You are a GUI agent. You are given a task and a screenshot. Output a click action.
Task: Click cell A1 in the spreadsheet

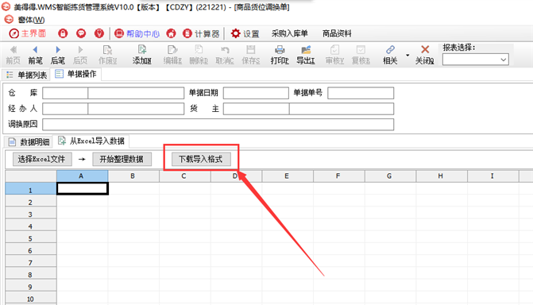pos(83,188)
